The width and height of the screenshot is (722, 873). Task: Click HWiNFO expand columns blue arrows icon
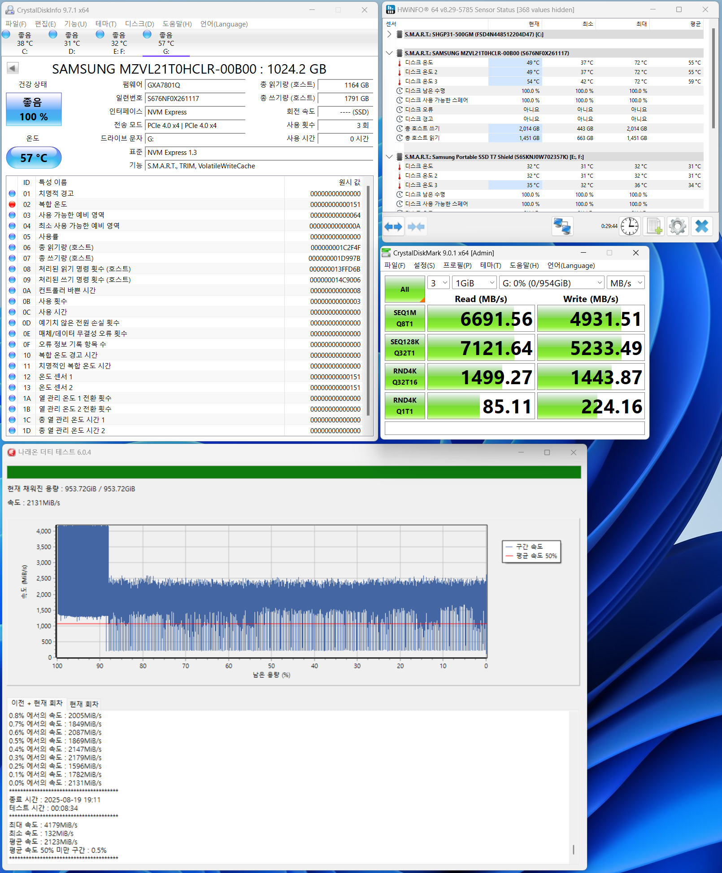(393, 227)
